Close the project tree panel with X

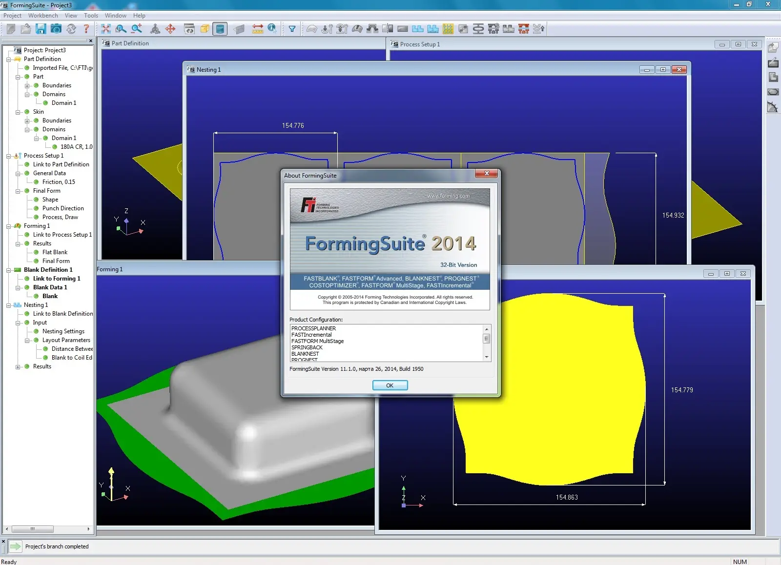point(90,40)
